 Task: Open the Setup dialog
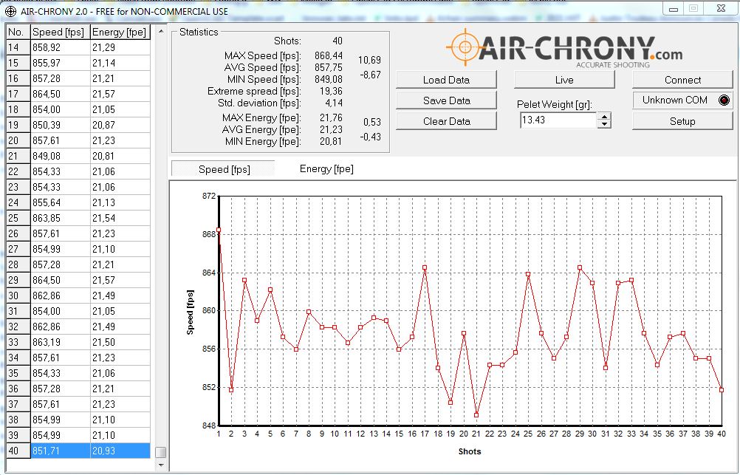[682, 121]
